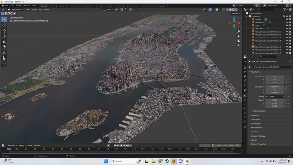Hide Camera.001 in viewport via eye icon

click(287, 22)
